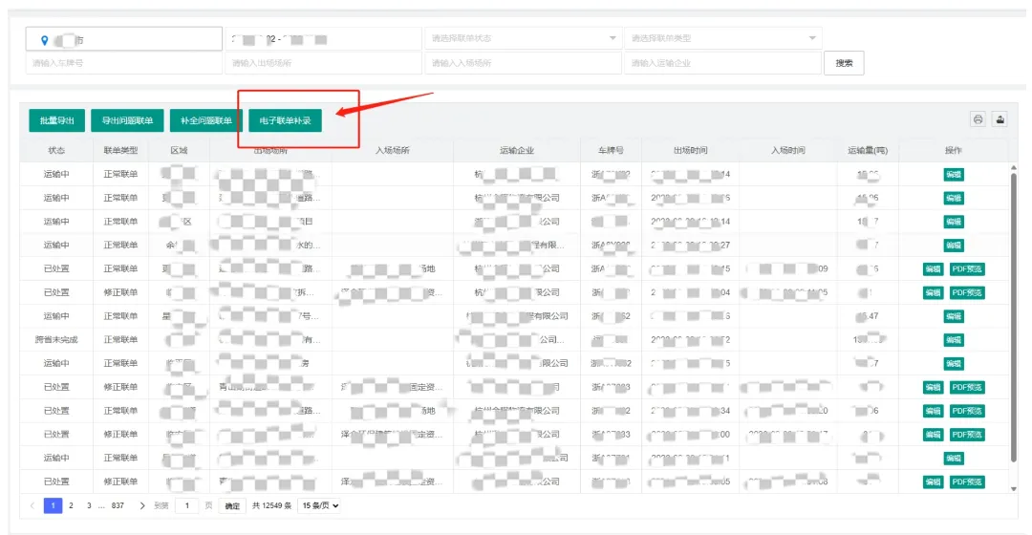Open the 请选择联单类型 dropdown
This screenshot has height=535, width=1032.
(721, 38)
